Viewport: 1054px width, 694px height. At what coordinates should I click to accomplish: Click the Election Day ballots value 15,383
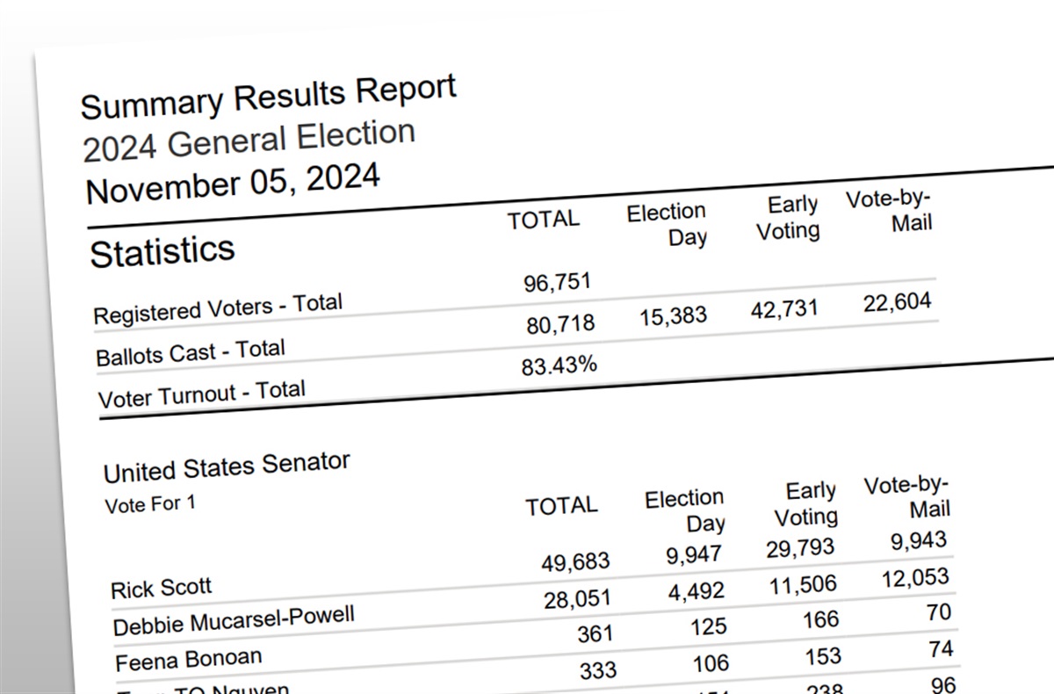674,317
